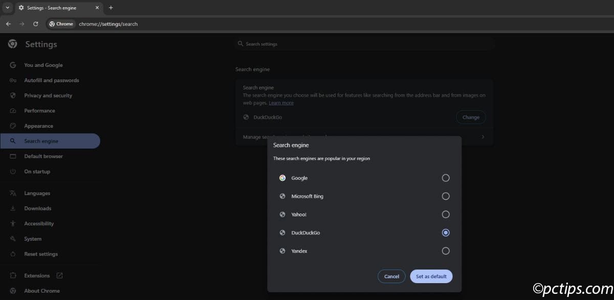Click the globe icon beside Microsoft Bing
614x300 pixels.
[282, 196]
